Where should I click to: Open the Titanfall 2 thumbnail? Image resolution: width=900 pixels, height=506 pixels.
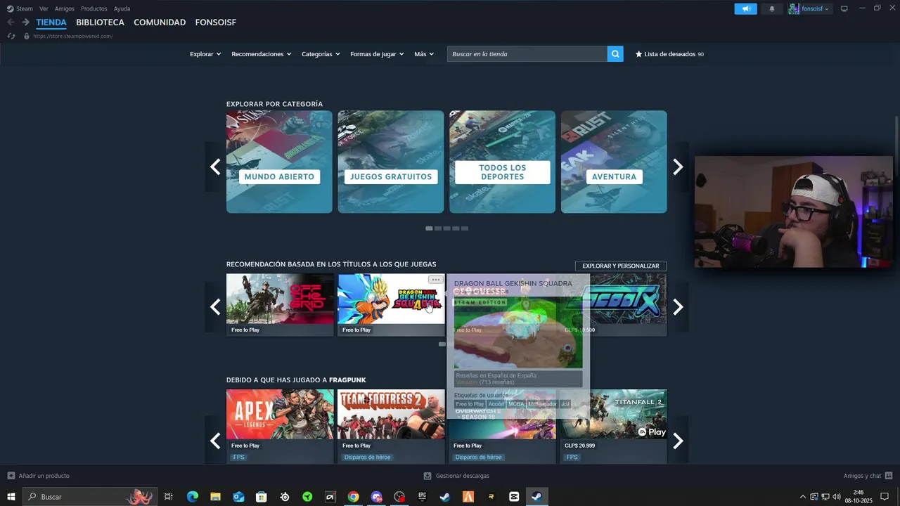(x=614, y=415)
